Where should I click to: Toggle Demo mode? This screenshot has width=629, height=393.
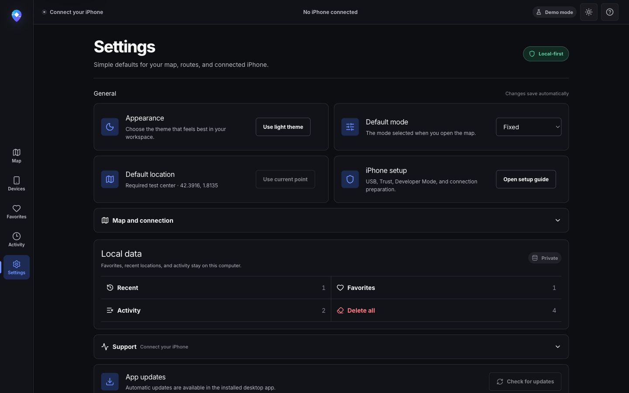(554, 12)
